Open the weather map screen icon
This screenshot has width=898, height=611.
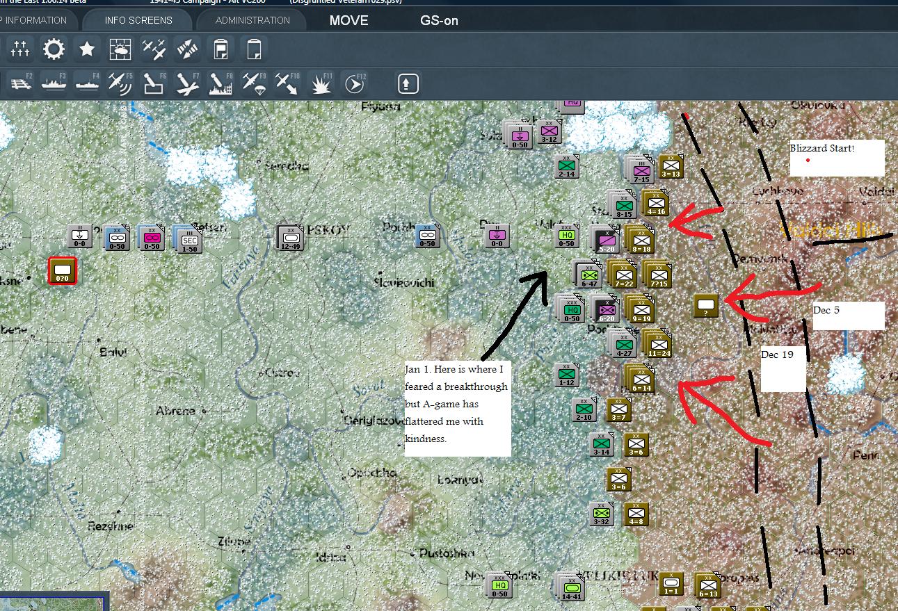(120, 49)
